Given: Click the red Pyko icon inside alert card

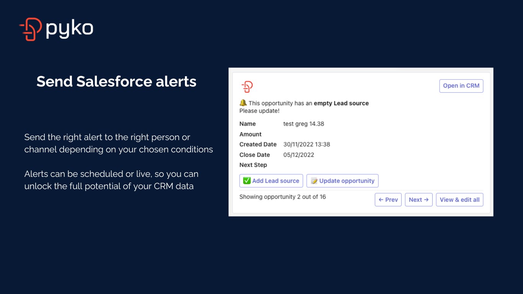Looking at the screenshot, I should click(247, 87).
